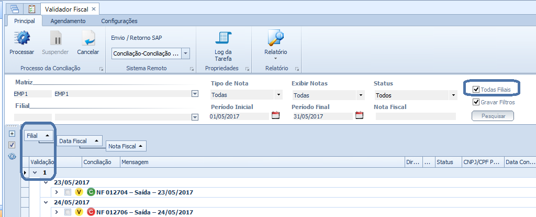
Task: Open the Status filter dropdown
Action: click(453, 95)
